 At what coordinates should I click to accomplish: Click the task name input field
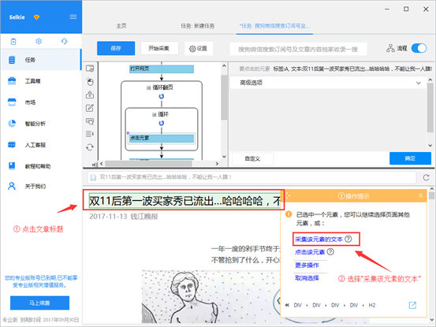pos(298,49)
